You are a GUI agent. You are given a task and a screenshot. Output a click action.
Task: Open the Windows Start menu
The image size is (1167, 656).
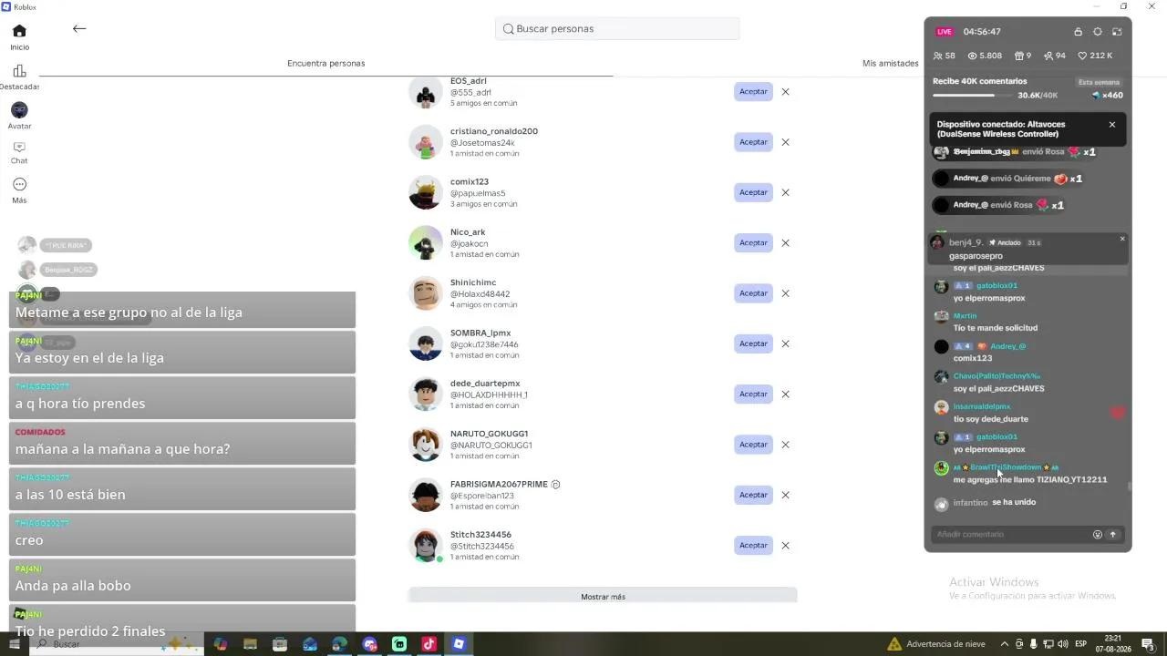pyautogui.click(x=15, y=644)
